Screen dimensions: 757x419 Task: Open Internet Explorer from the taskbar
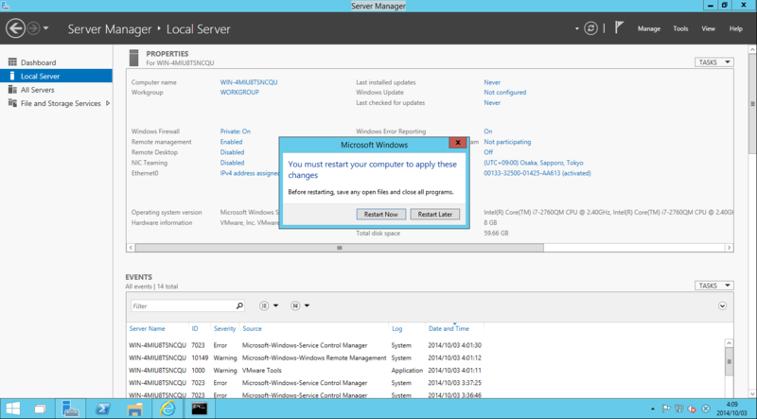point(167,409)
